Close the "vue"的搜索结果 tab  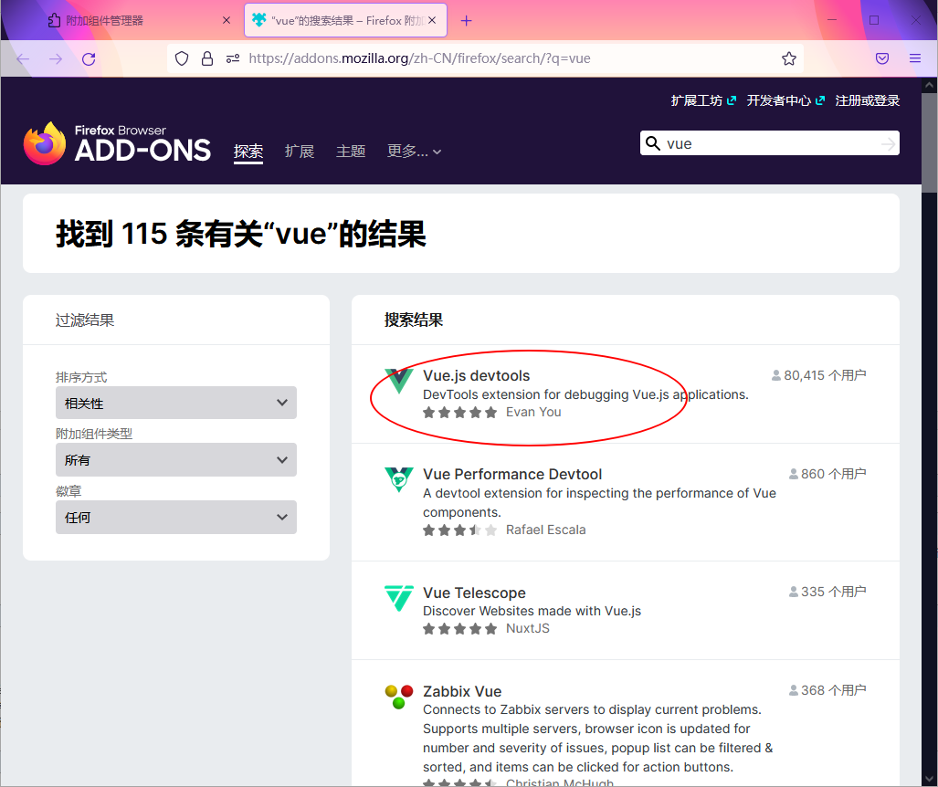pos(432,20)
